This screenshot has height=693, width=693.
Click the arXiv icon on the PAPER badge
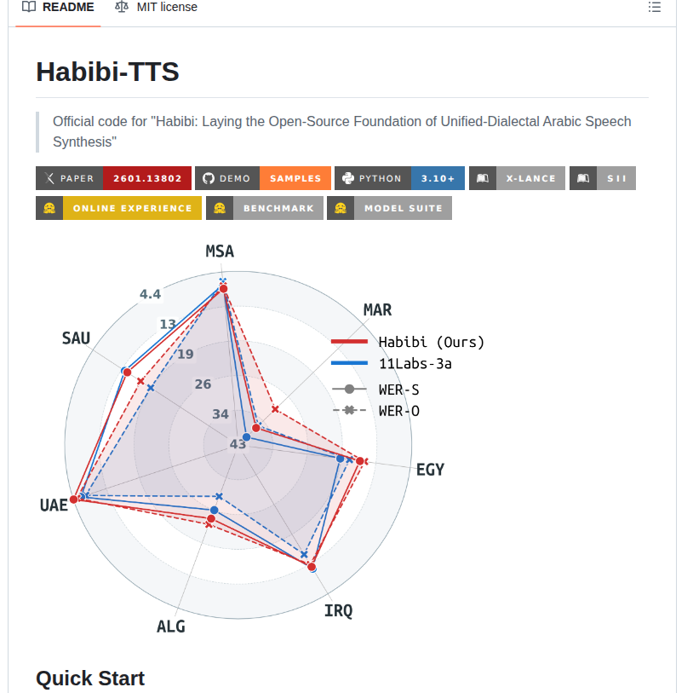click(x=47, y=178)
